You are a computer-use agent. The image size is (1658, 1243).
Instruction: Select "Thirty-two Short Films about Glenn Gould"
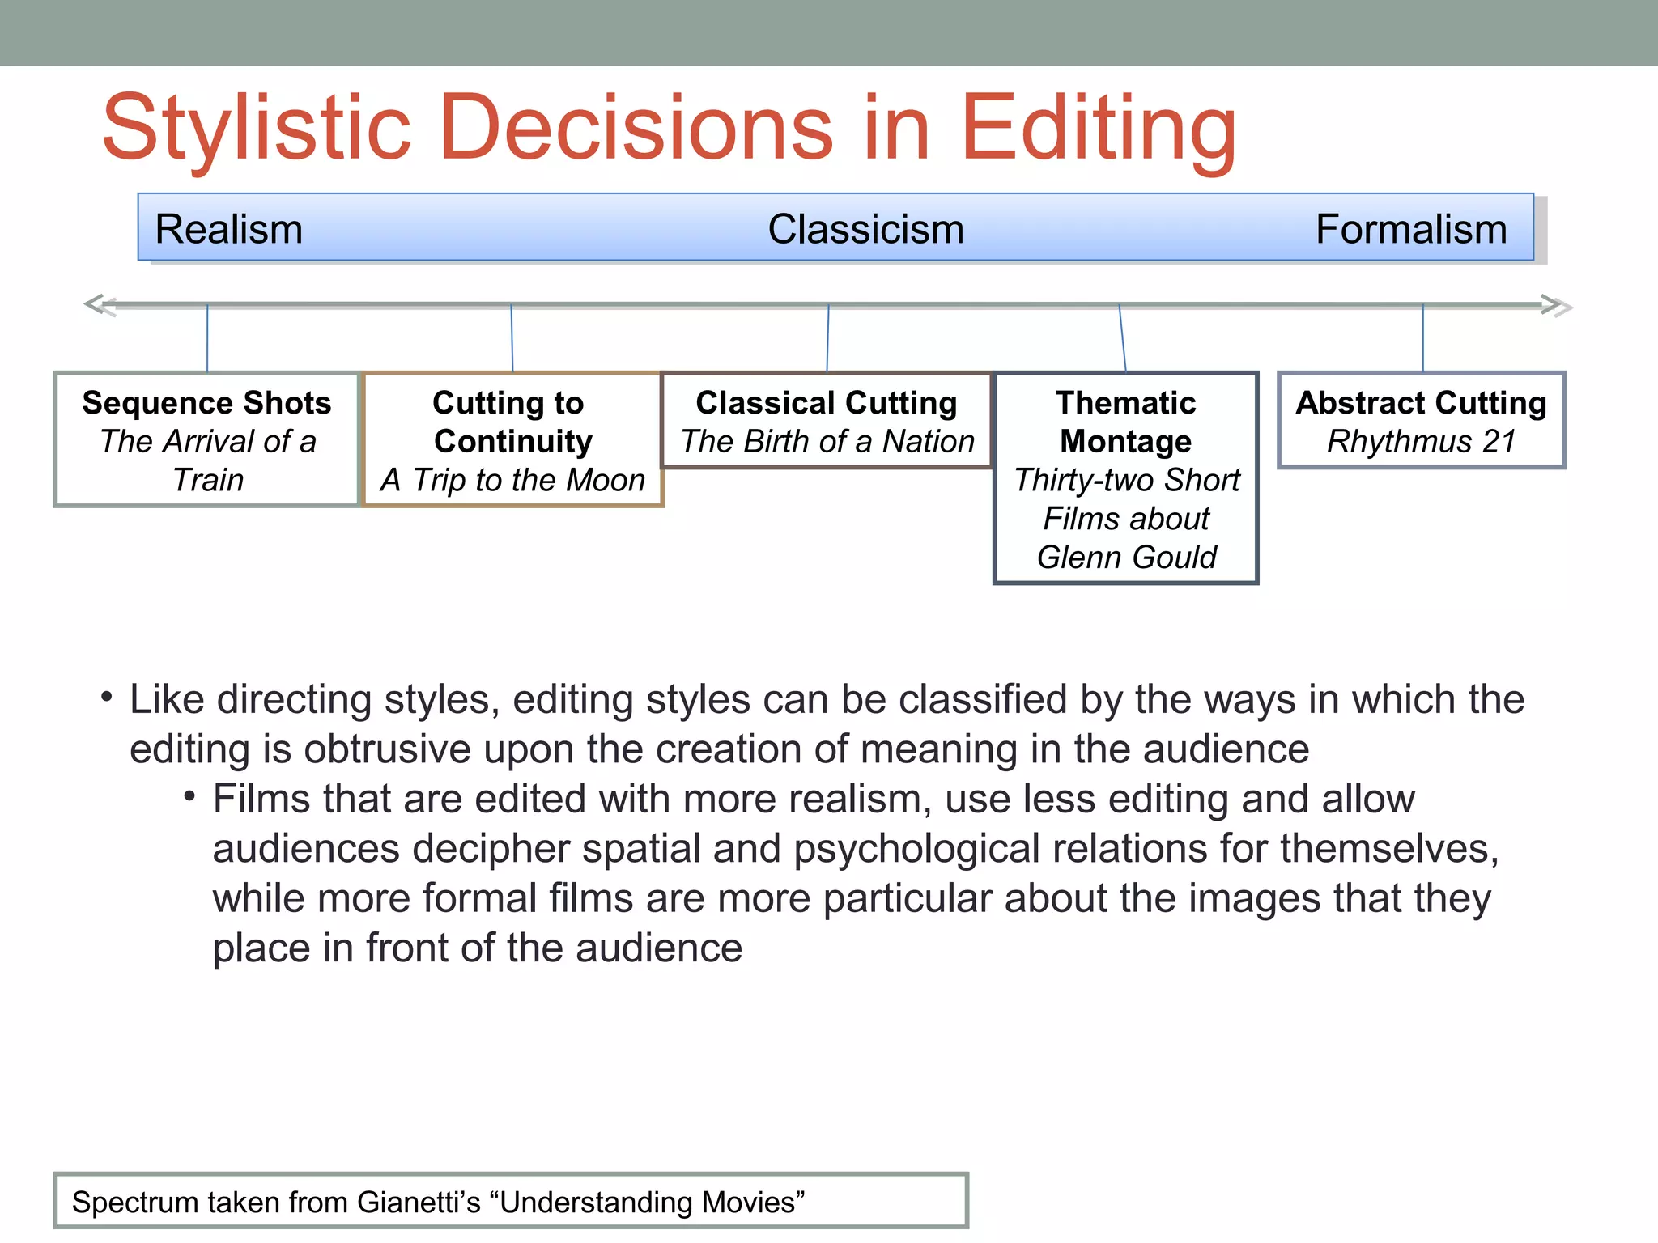tap(1126, 518)
